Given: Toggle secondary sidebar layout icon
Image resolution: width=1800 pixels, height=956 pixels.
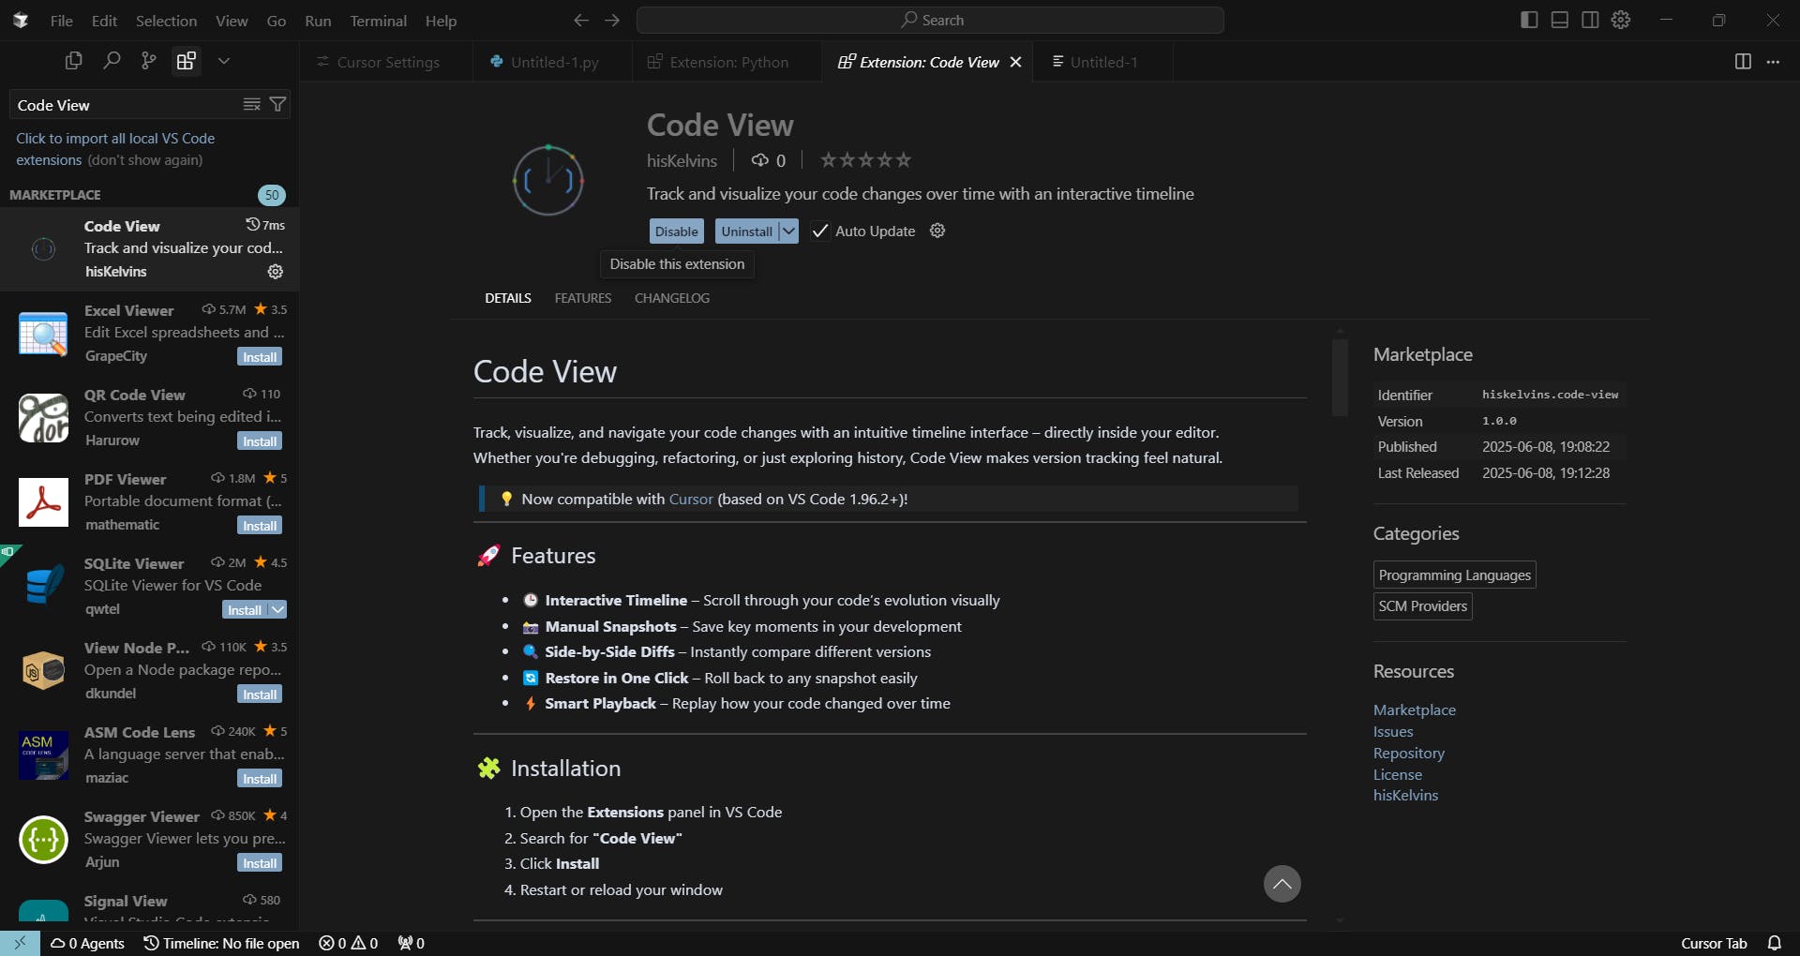Looking at the screenshot, I should click(x=1590, y=20).
